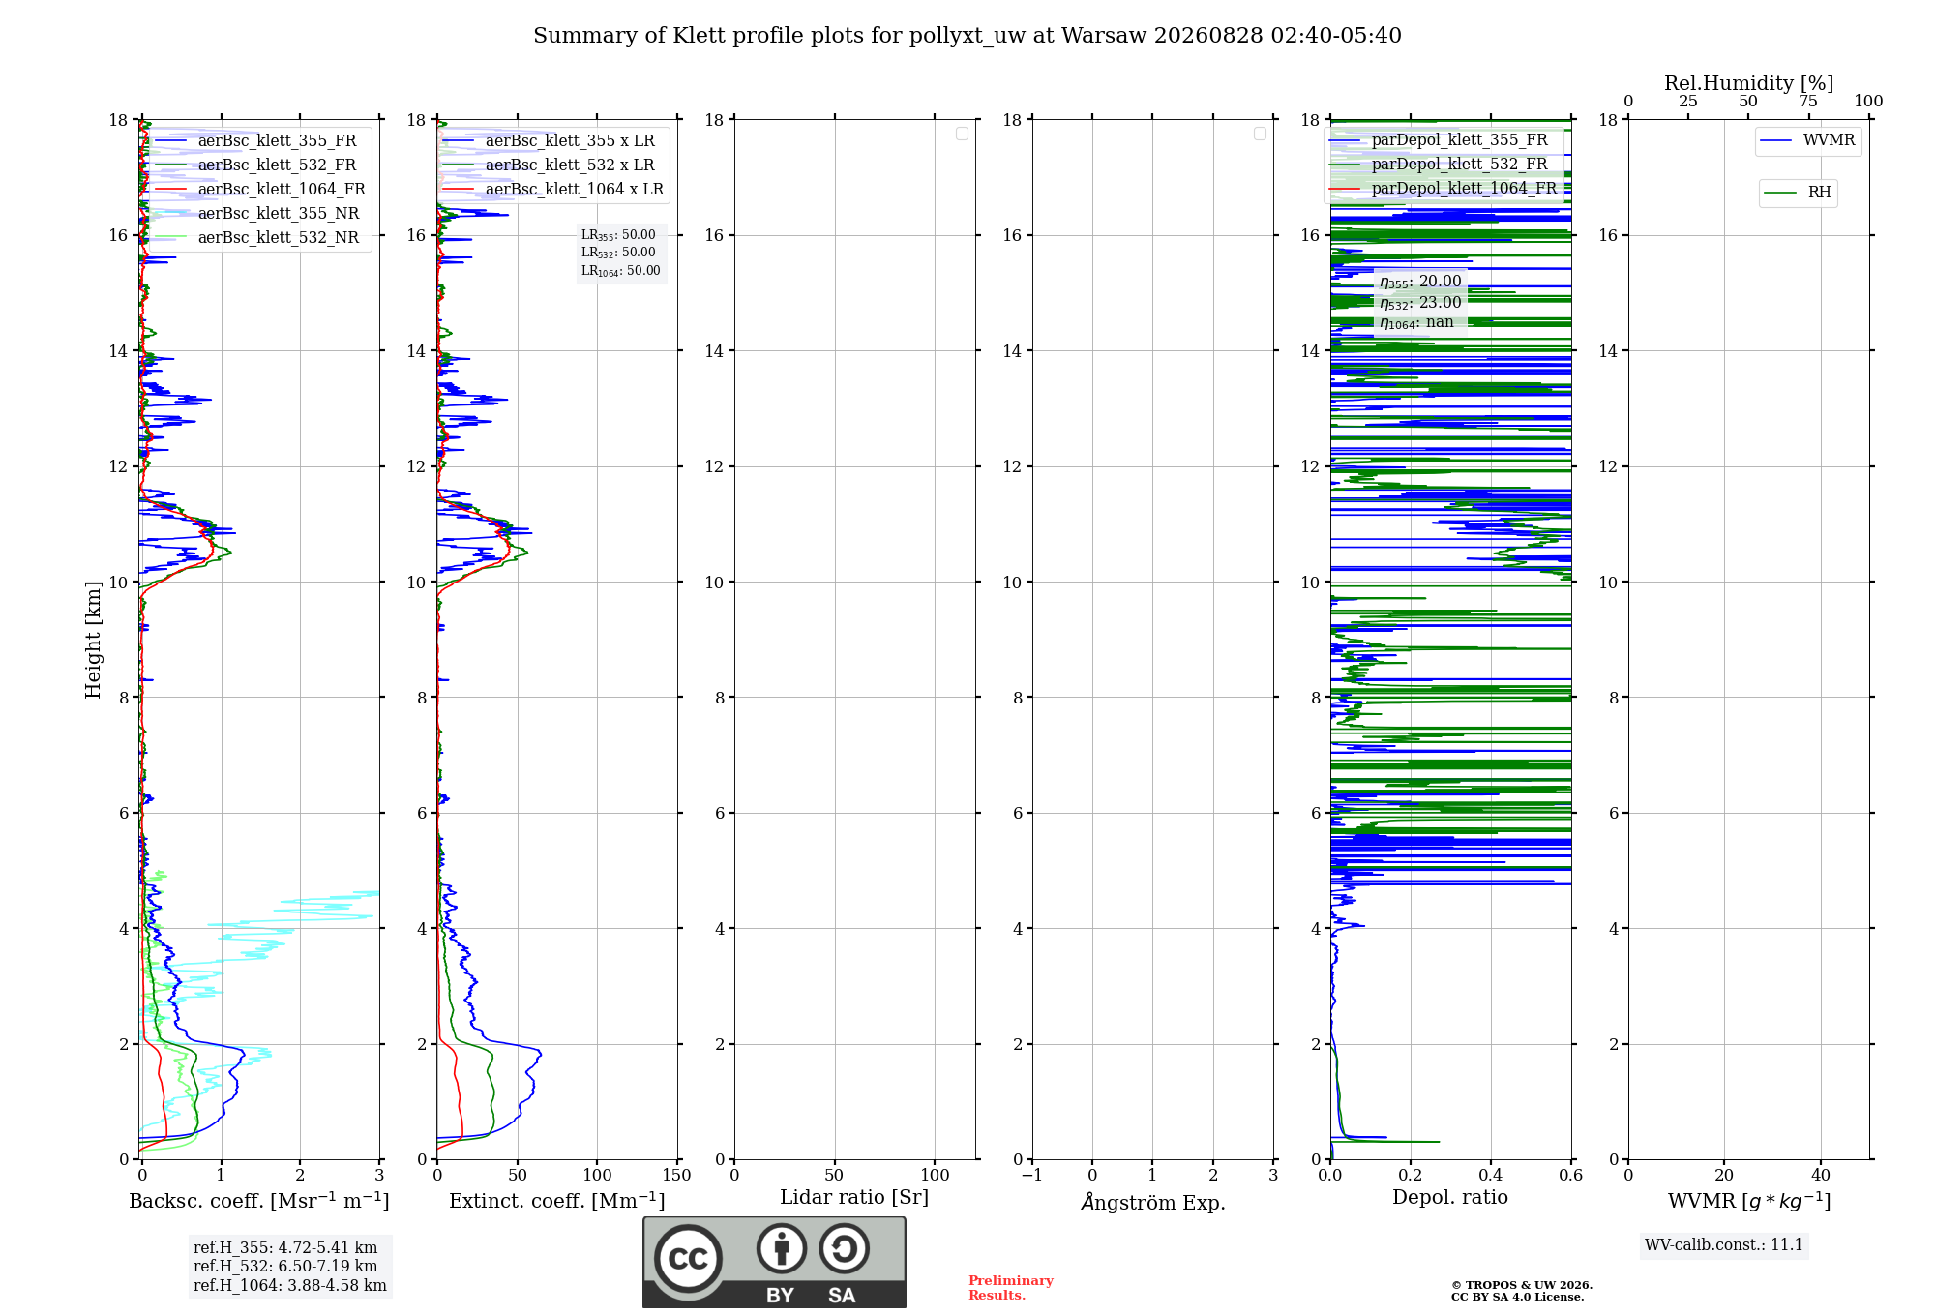
Task: Click the η355: 20.00 annotation
Action: (1420, 282)
